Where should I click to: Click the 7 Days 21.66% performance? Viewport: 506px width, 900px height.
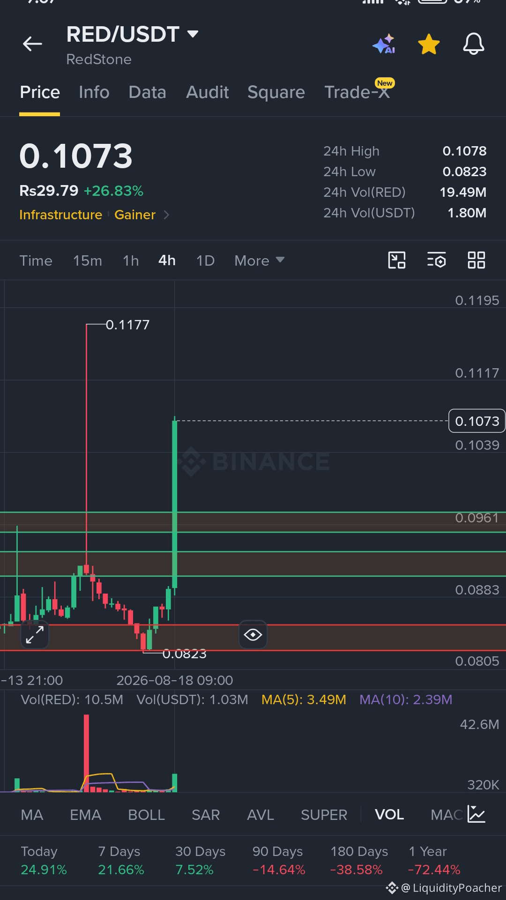[x=121, y=861]
